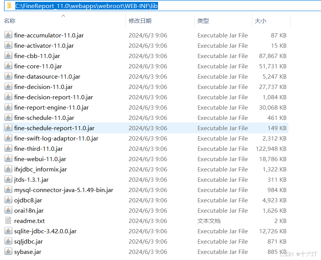The image size is (321, 260).
Task: Click the 文本文档 type cell of readme.txt
Action: [209, 221]
